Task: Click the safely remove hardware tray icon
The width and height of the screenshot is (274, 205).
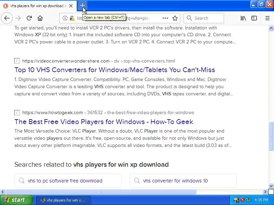Action: 248,200
